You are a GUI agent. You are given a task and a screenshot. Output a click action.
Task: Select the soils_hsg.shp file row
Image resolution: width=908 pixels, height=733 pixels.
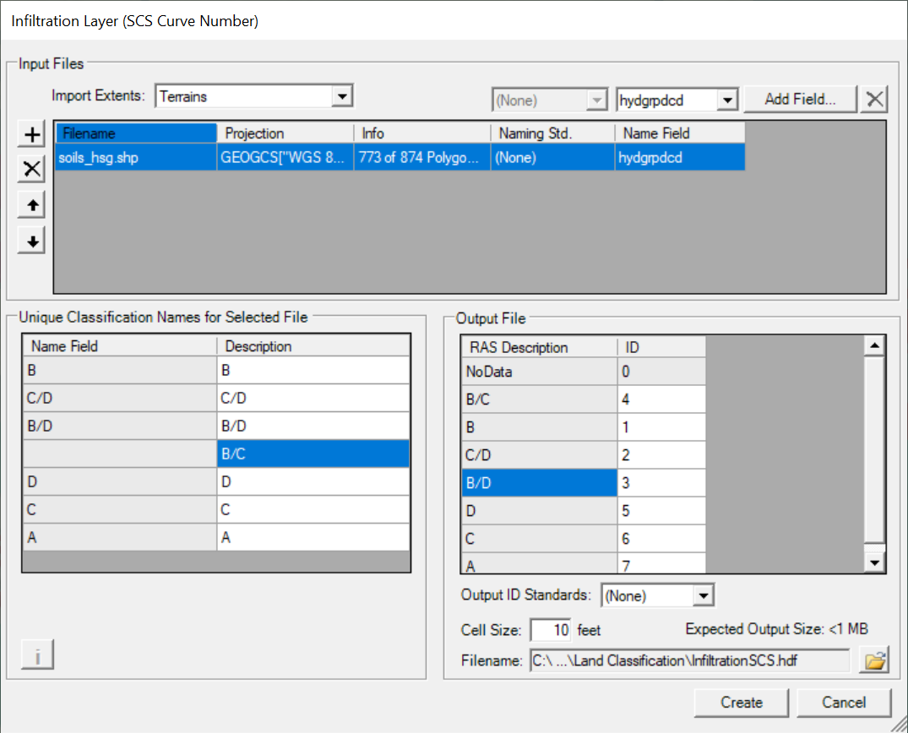[135, 157]
